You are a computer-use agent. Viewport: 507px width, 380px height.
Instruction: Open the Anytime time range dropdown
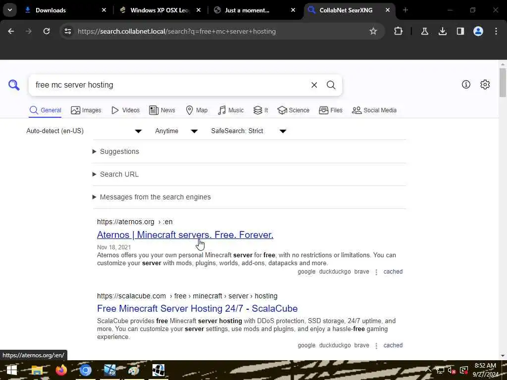click(176, 131)
